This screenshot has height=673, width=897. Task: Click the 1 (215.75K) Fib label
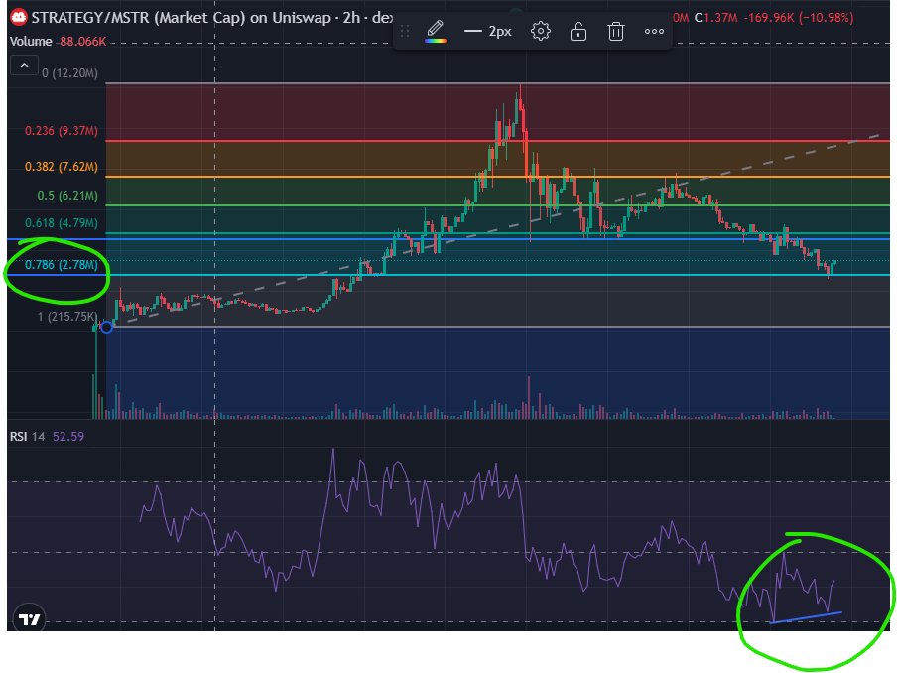[67, 317]
